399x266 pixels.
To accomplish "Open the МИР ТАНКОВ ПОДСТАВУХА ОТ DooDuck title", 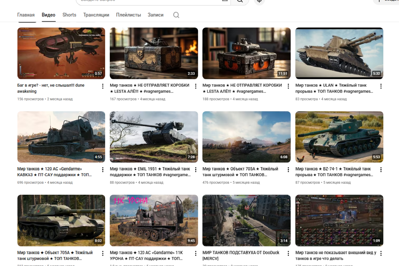I will 241,255.
